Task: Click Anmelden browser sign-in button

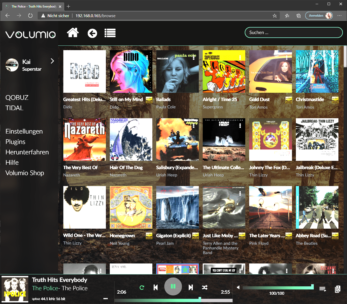Action: click(319, 16)
